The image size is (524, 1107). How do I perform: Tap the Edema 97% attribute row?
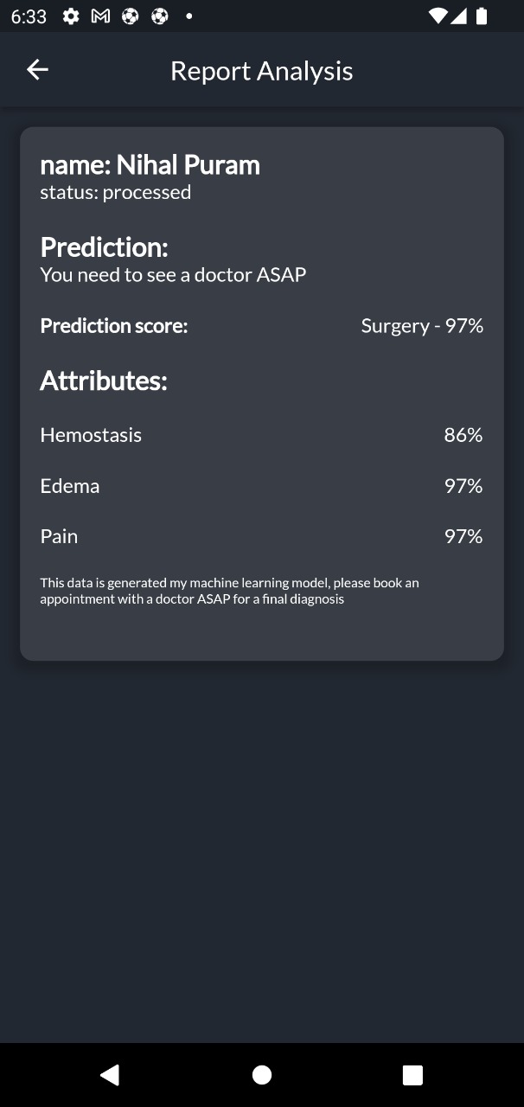click(x=259, y=485)
